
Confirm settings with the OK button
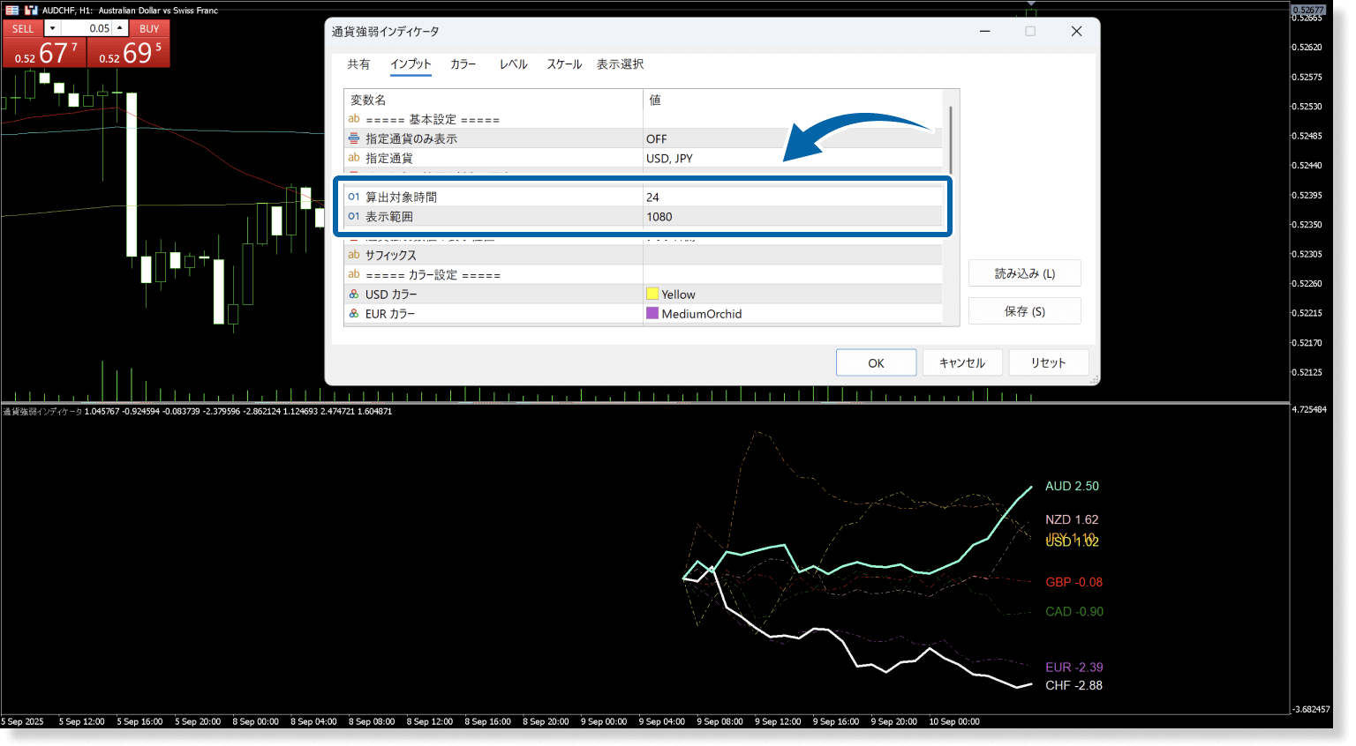tap(875, 362)
